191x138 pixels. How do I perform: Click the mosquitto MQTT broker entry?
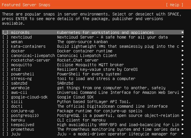point(93,65)
